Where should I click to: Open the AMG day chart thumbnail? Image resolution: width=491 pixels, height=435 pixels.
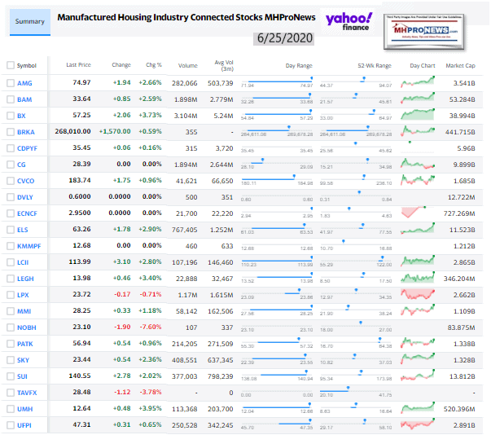421,81
